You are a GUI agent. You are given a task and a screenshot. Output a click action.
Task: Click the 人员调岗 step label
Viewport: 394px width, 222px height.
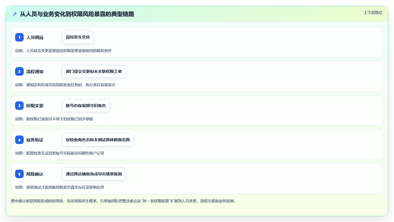[x=35, y=37]
